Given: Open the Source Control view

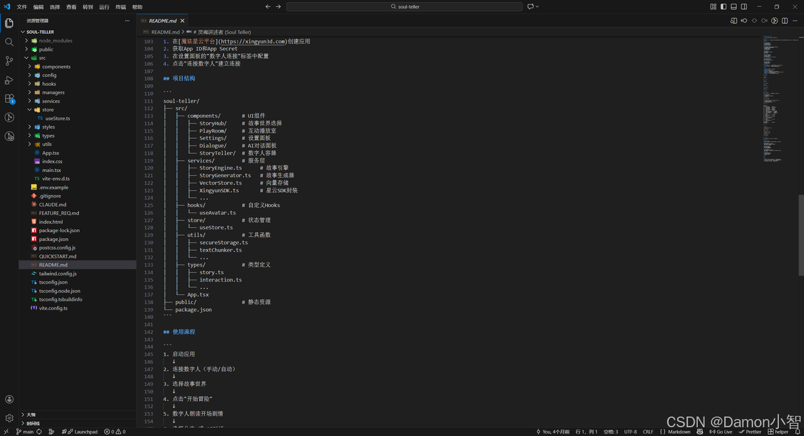Looking at the screenshot, I should (x=9, y=61).
